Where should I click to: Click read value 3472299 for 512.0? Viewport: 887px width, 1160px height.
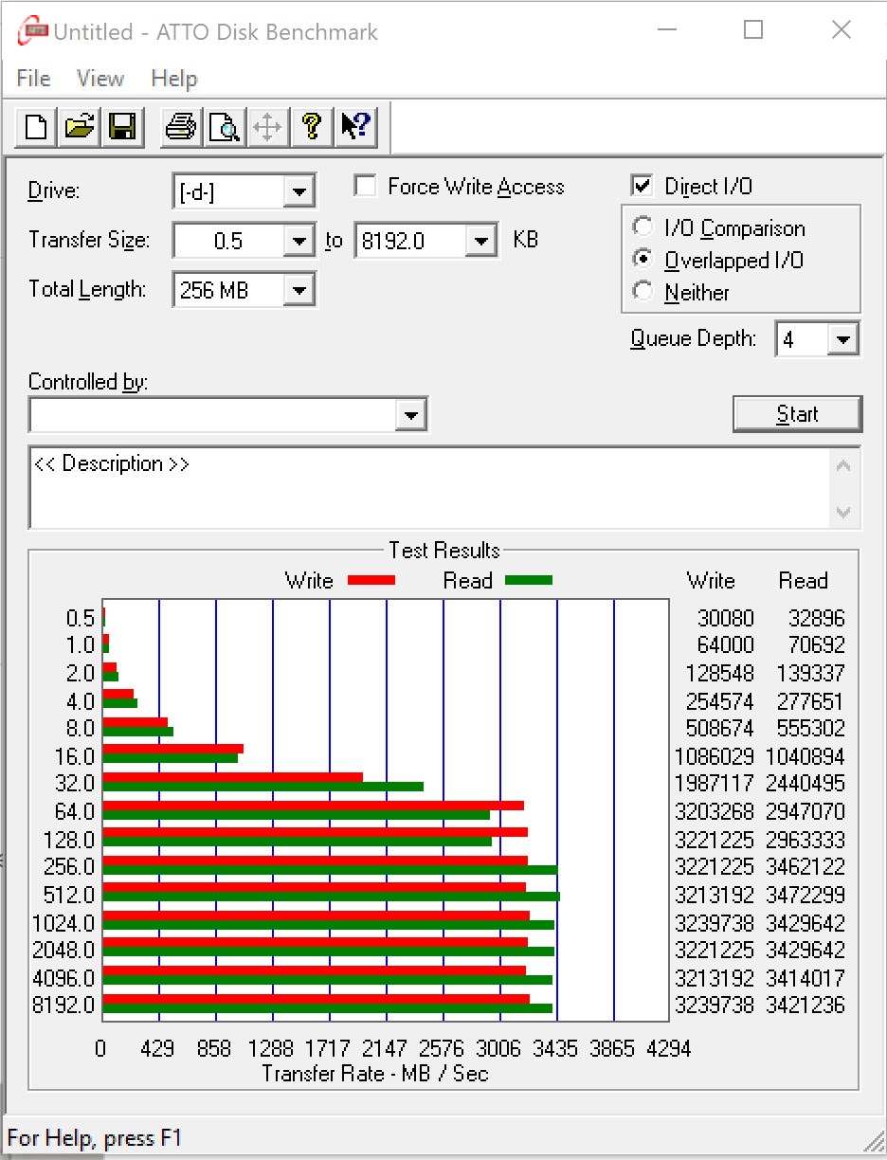[x=804, y=896]
